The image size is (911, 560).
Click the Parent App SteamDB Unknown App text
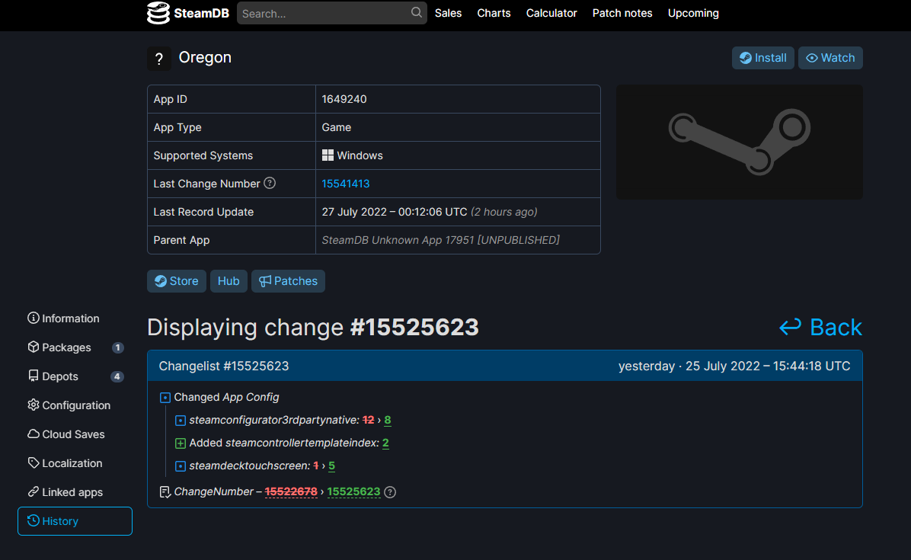point(440,240)
